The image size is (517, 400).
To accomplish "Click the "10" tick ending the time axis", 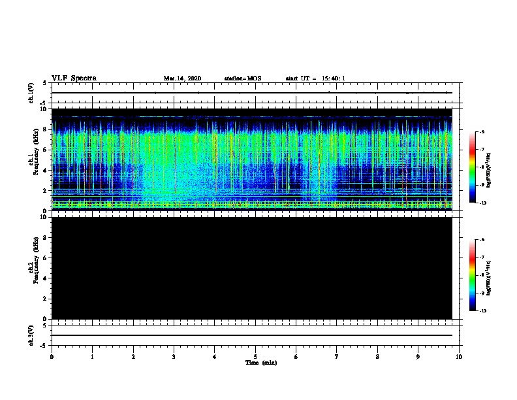I will click(x=459, y=357).
